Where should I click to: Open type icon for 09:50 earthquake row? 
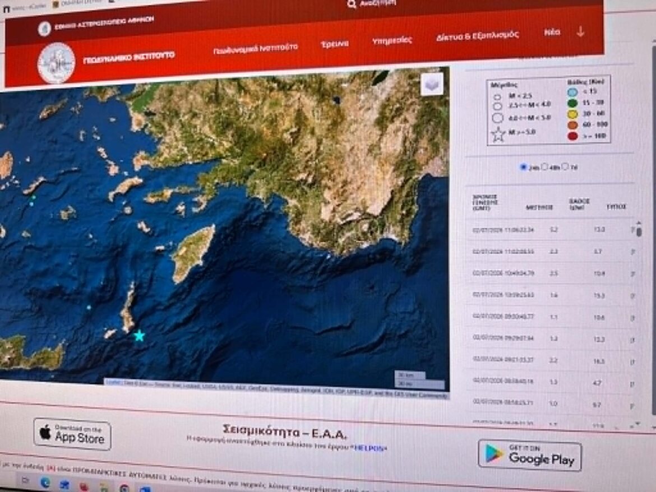pos(633,318)
